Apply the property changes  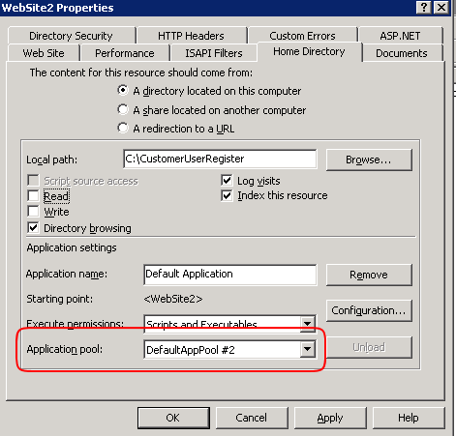click(x=330, y=418)
